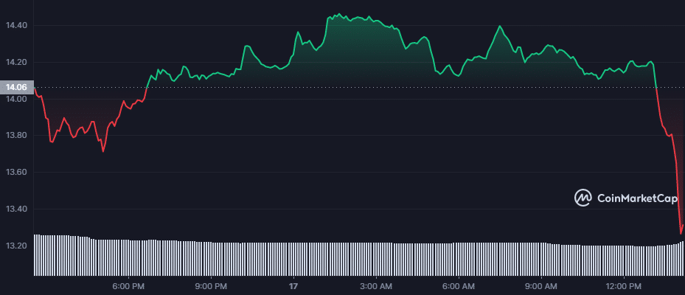The height and width of the screenshot is (295, 685).
Task: Click the 9:00 AM time axis label
Action: (x=541, y=287)
